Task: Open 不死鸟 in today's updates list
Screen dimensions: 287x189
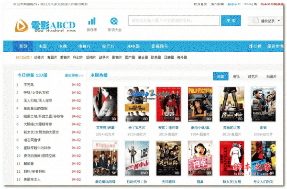Action: pos(29,85)
